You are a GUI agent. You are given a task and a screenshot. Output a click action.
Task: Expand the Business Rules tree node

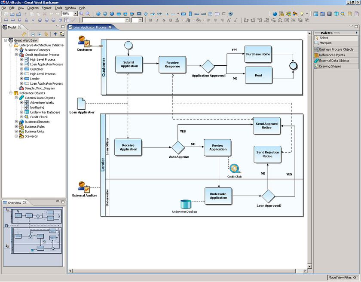pyautogui.click(x=16, y=127)
